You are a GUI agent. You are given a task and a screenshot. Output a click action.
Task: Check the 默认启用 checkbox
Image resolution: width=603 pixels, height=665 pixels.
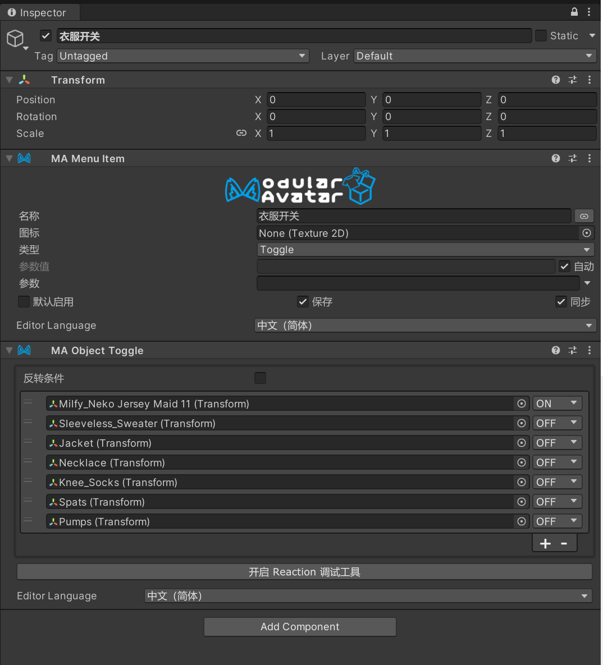pos(24,302)
